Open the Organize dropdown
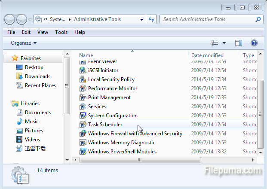267x189 pixels. [x=24, y=43]
